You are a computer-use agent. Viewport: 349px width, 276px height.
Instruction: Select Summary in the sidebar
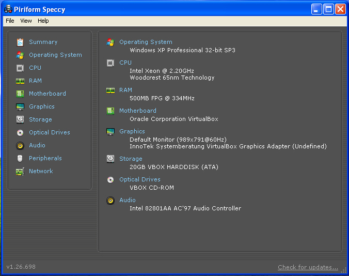pyautogui.click(x=43, y=42)
